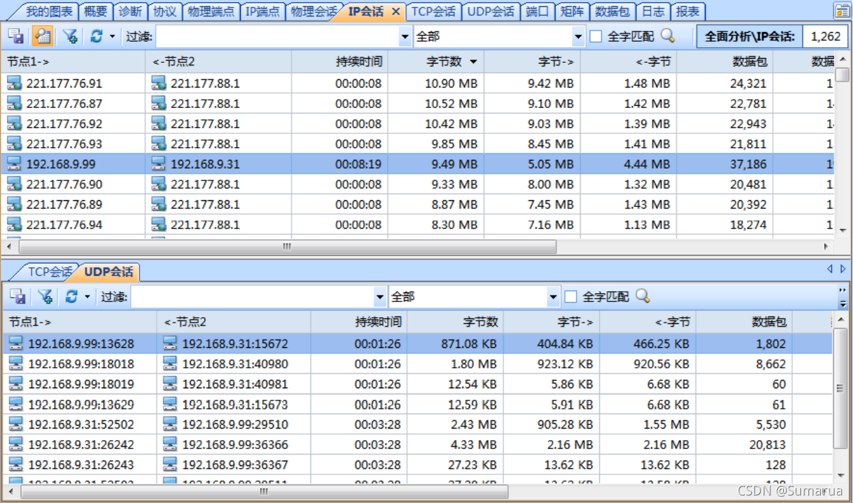Select the lower-pane UDP会话 tab
This screenshot has height=503, width=853.
109,271
